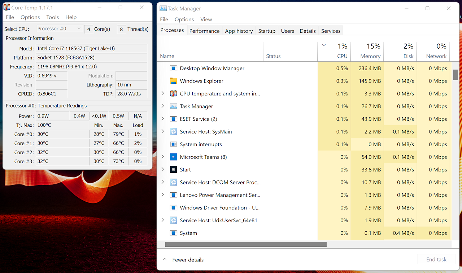Click the Platform field Socket 1528
Viewport: 462px width, 273px height.
tap(92, 58)
